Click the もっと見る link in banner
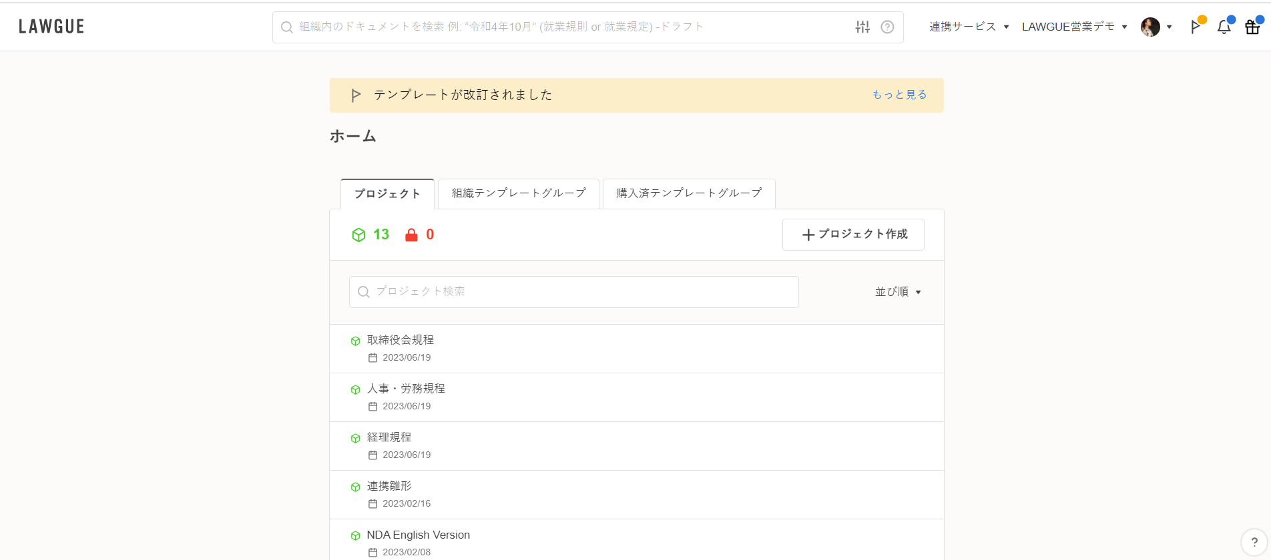 coord(899,95)
